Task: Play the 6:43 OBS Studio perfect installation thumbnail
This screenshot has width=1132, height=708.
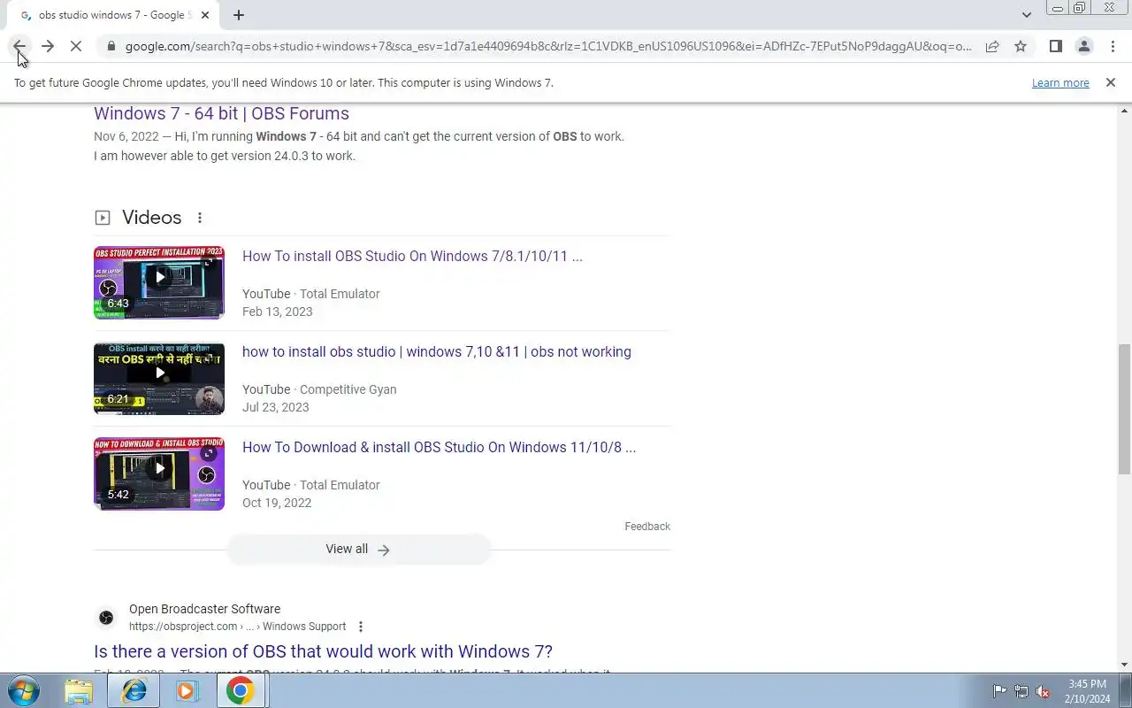Action: point(159,282)
